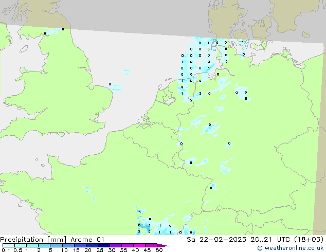Click the over-50 arrow tip of legend
Image resolution: width=326 pixels, height=252 pixels.
click(163, 245)
